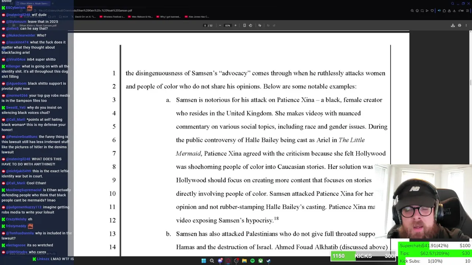Viewport: 472px width, 265px height.
Task: Click the redo arrow in PDF toolbar
Action: tap(274, 25)
